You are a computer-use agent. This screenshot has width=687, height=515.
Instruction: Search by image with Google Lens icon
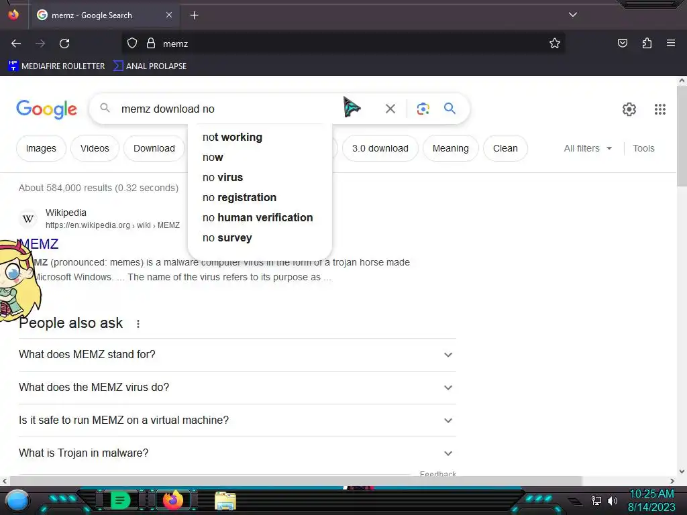(423, 109)
